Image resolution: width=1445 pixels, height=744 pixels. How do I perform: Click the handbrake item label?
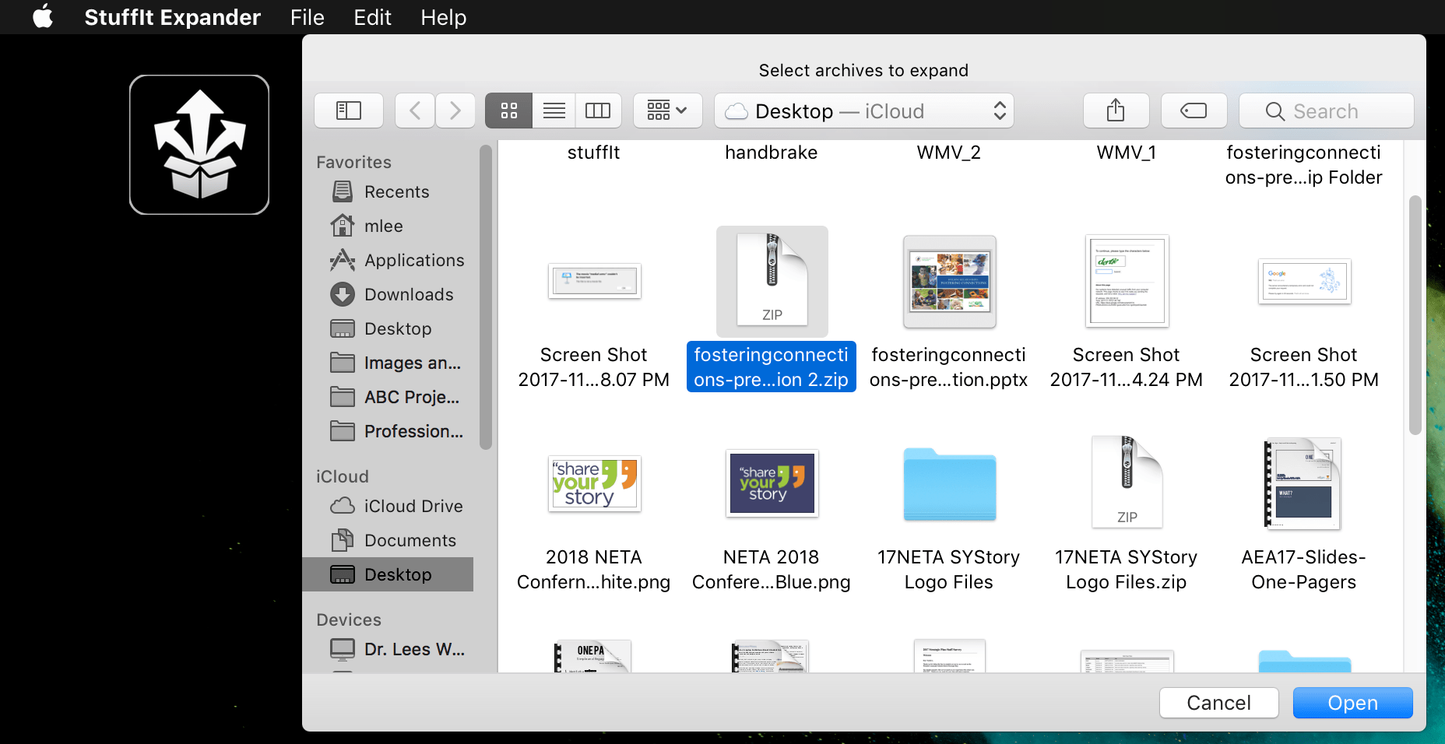point(772,153)
